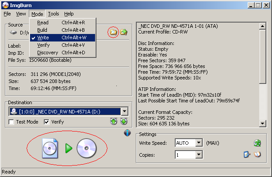Viewport: 272px width, 177px height.
Task: Uncheck the Verify checkbox
Action: 46,122
